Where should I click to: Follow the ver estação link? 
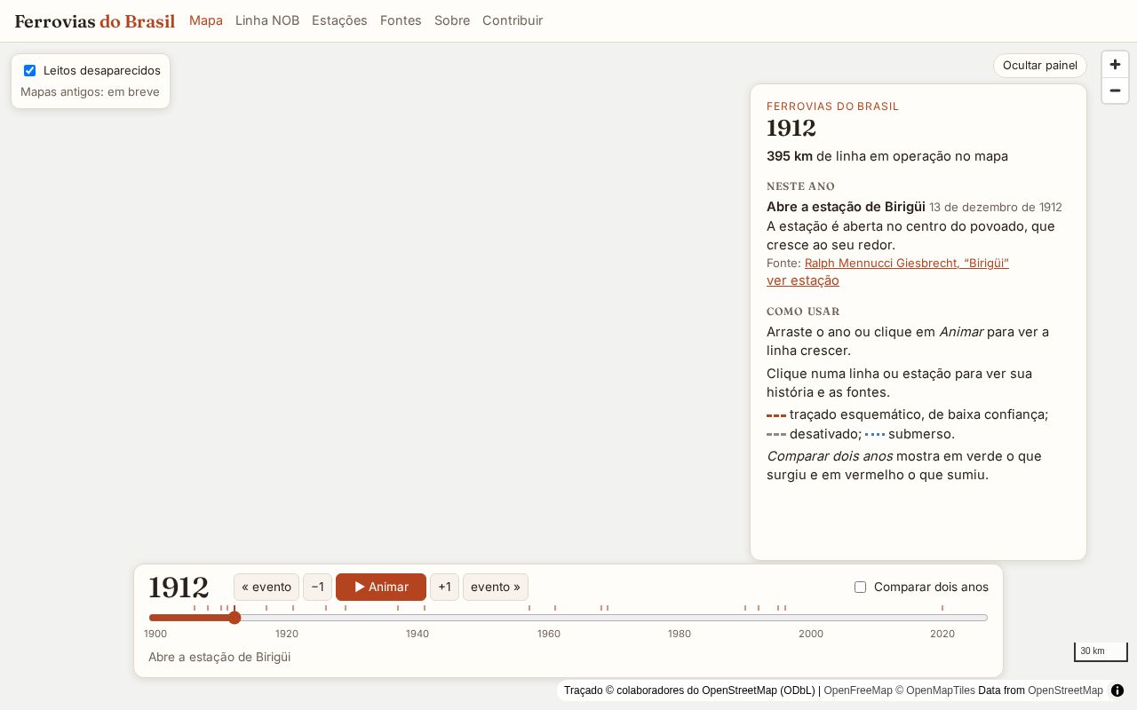(x=803, y=280)
